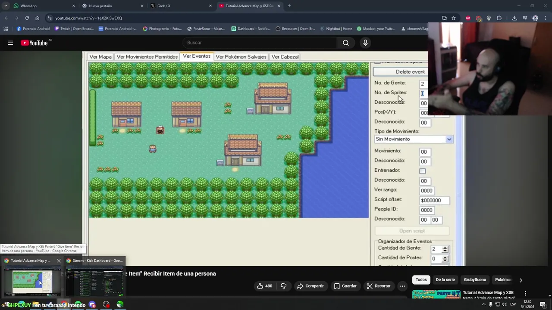
Task: Switch to the Grok / X tab
Action: pos(181,6)
